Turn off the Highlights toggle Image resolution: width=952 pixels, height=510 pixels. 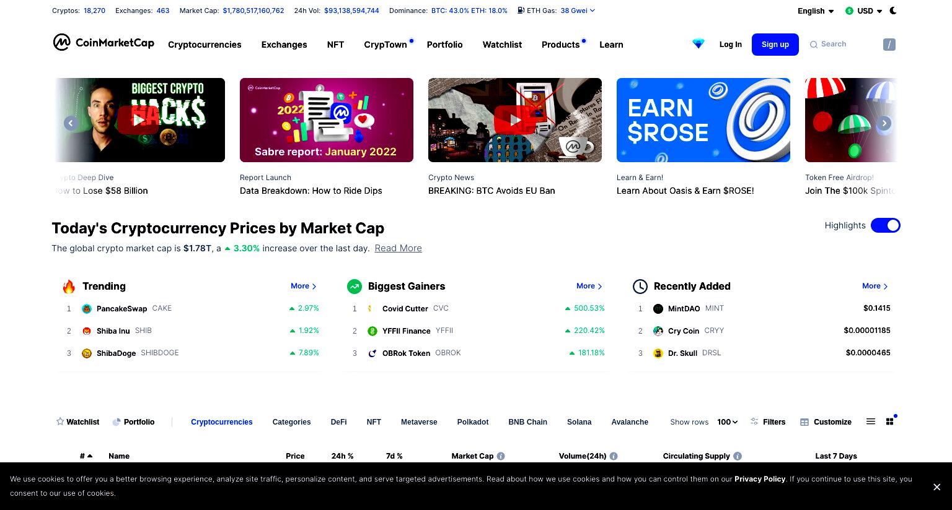pos(885,225)
